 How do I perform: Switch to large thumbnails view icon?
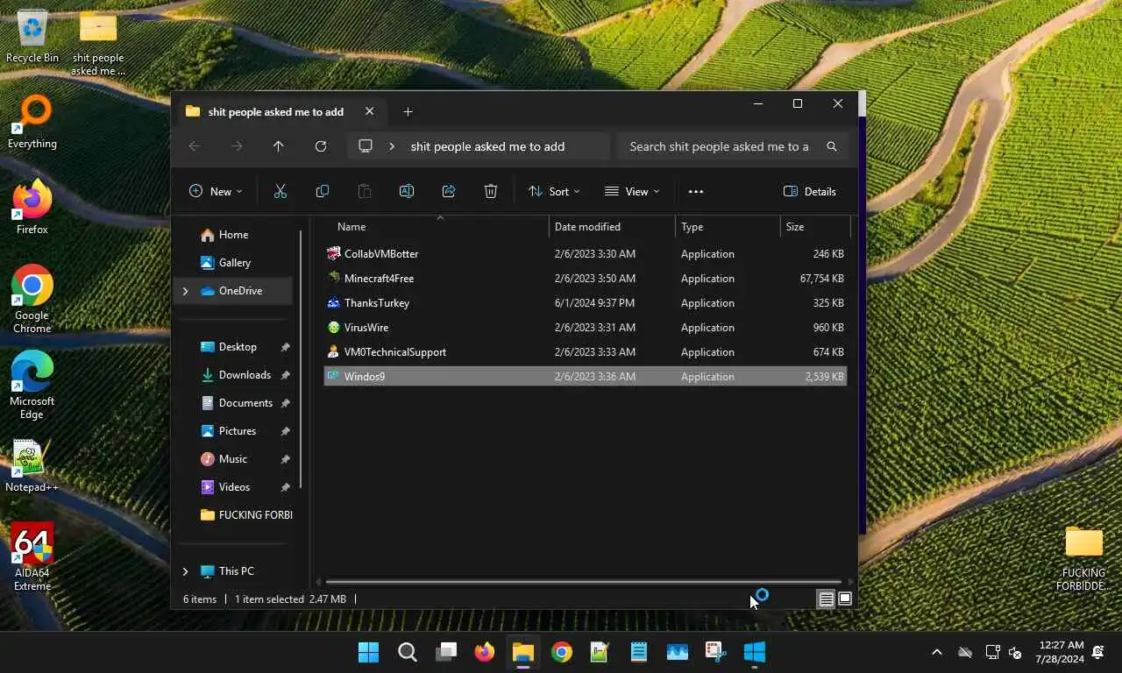pyautogui.click(x=845, y=599)
